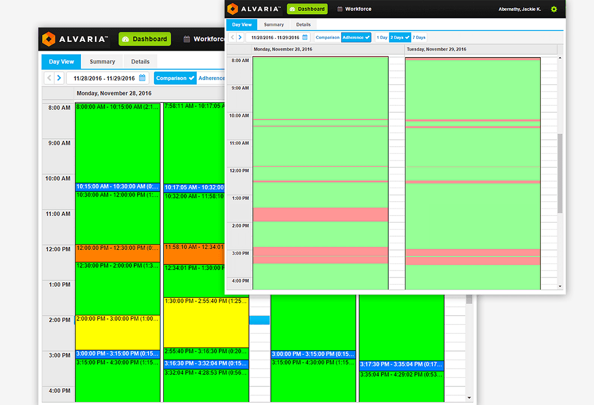594x405 pixels.
Task: Open the Adherence dropdown
Action: point(356,37)
